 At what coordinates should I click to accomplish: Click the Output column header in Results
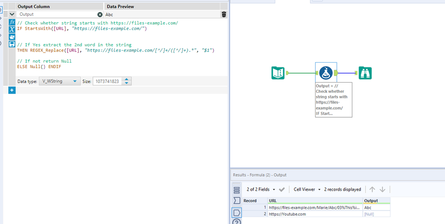tap(377, 200)
